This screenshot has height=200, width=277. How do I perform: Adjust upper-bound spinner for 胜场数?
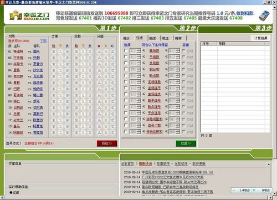(x=178, y=51)
